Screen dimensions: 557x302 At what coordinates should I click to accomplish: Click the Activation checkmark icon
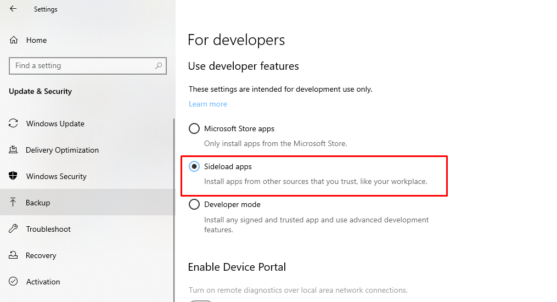pyautogui.click(x=13, y=282)
